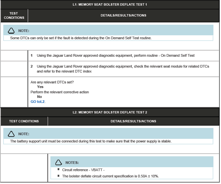Click the bold Yes answer
This screenshot has height=184, width=221.
pyautogui.click(x=40, y=87)
